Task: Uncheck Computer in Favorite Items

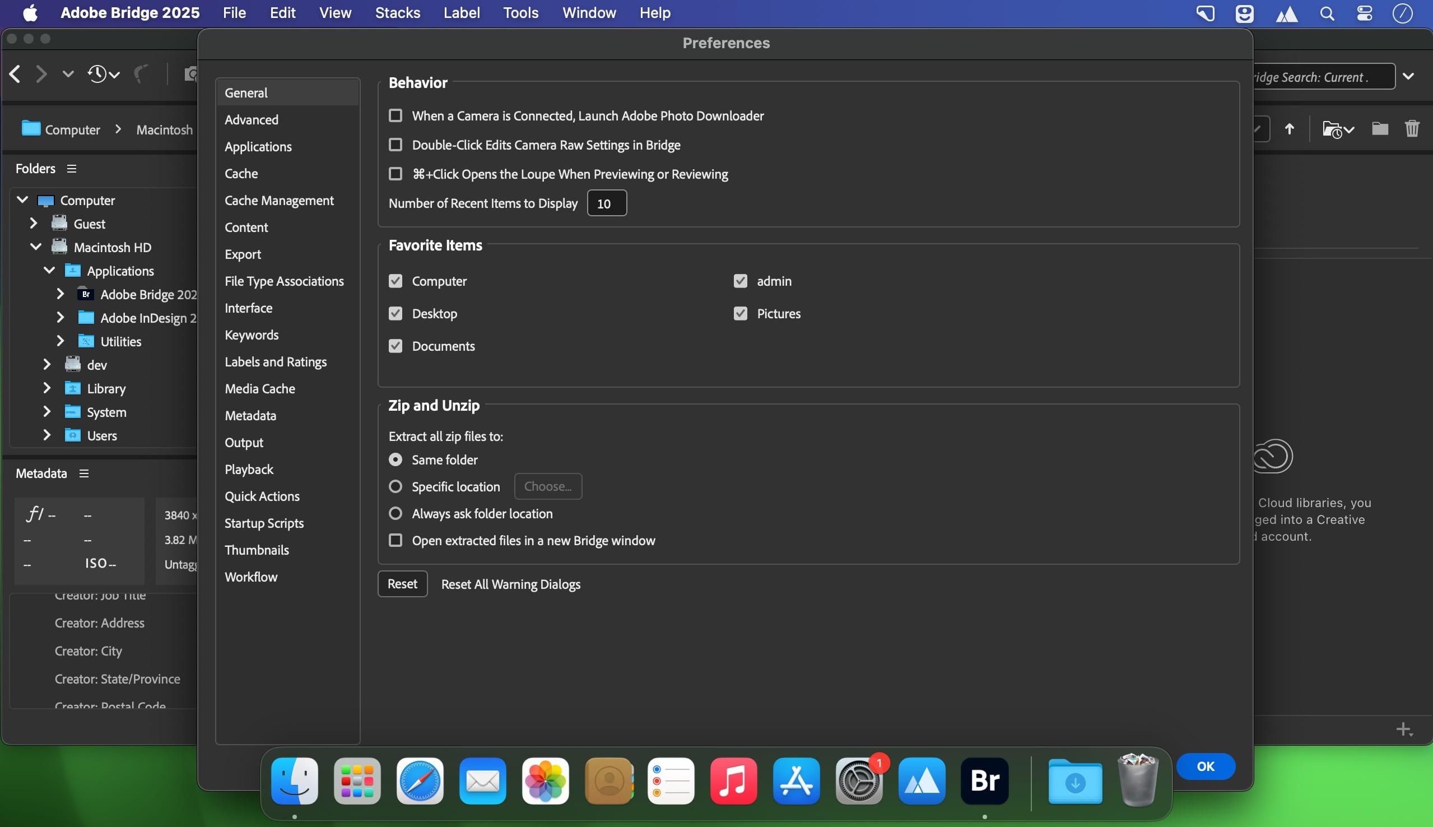Action: click(x=395, y=281)
